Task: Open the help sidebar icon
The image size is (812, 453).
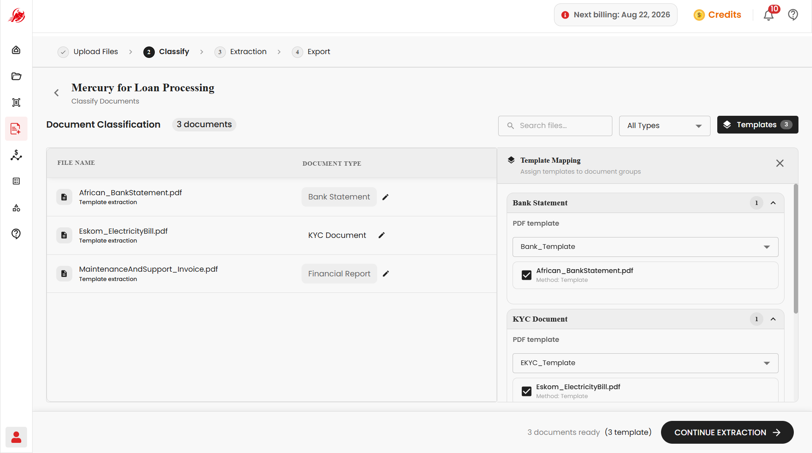Action: point(16,234)
